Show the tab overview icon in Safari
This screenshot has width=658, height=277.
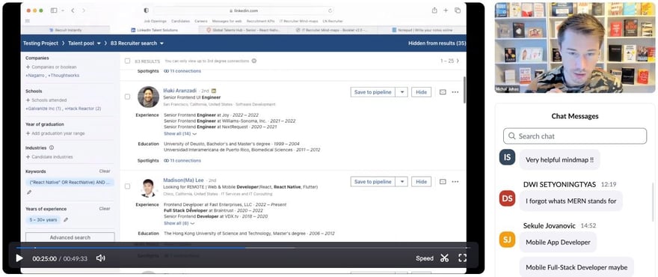click(x=458, y=10)
